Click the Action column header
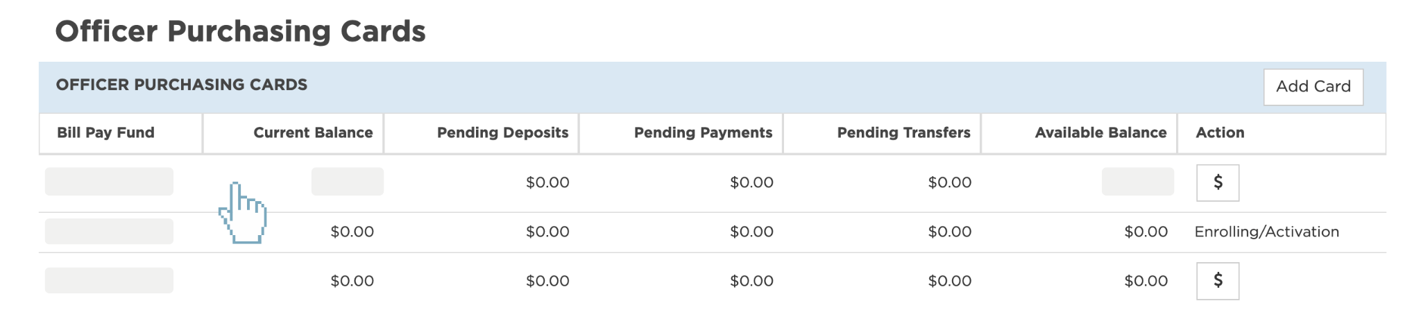This screenshot has height=310, width=1421. pyautogui.click(x=1220, y=132)
